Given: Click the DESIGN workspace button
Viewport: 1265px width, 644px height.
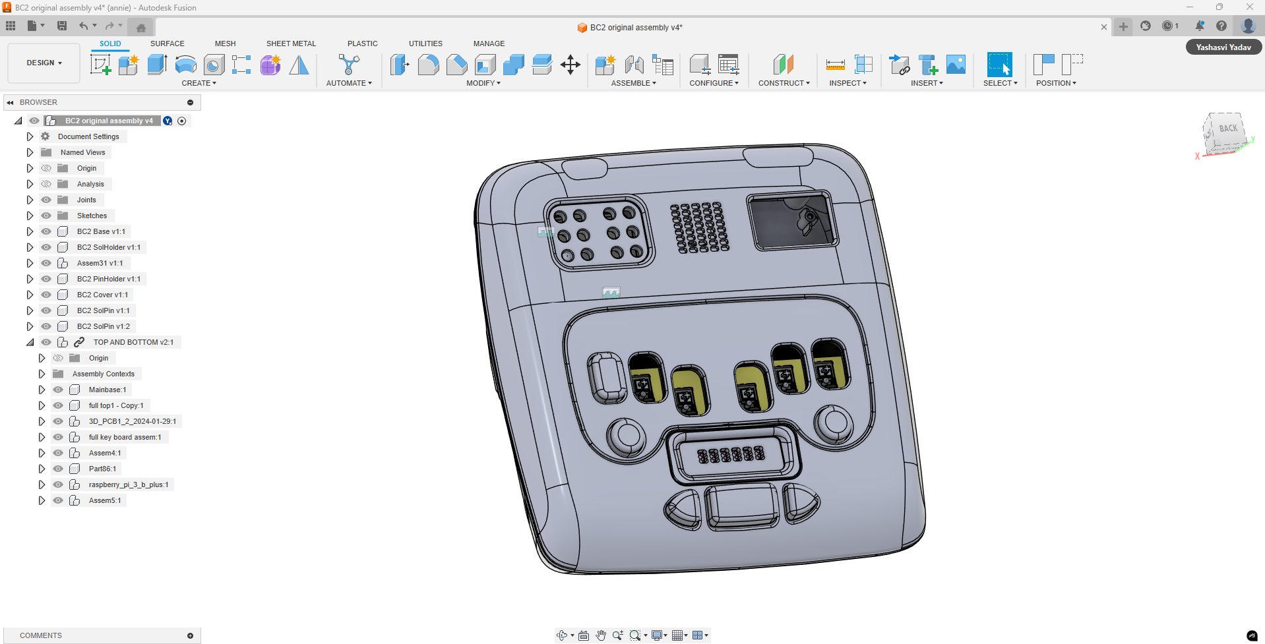Looking at the screenshot, I should tap(43, 63).
